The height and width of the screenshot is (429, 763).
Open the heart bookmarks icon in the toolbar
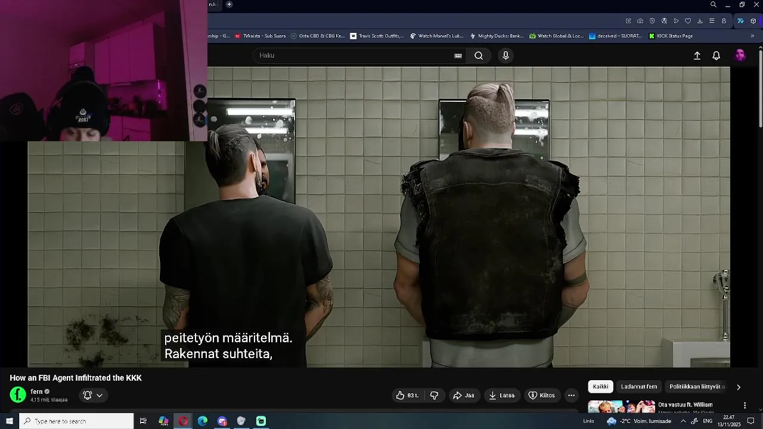pos(688,21)
